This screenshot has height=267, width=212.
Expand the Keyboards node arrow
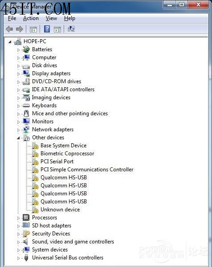click(18, 106)
